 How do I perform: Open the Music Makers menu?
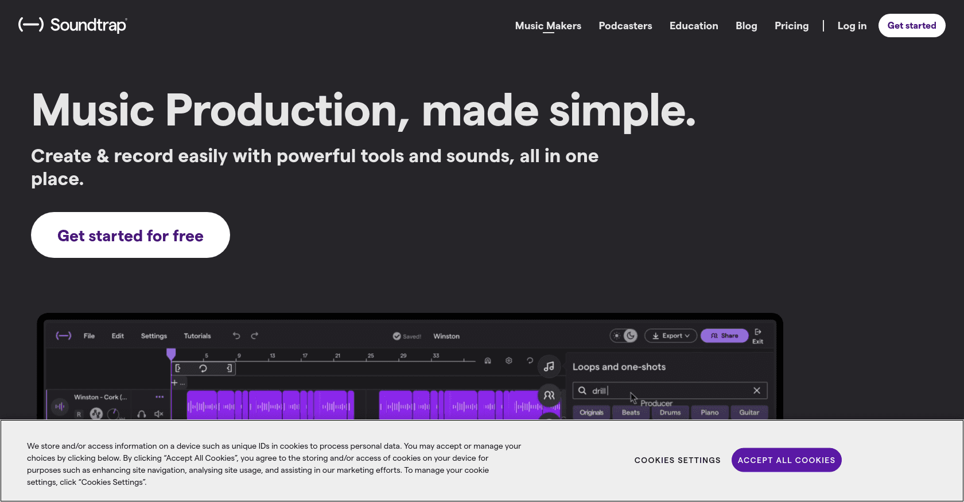pyautogui.click(x=548, y=26)
